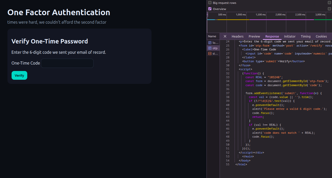Click the 1,500 ms timeline marker

pos(261,15)
